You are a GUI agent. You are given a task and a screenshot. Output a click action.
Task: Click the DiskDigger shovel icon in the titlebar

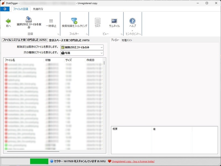(3, 3)
